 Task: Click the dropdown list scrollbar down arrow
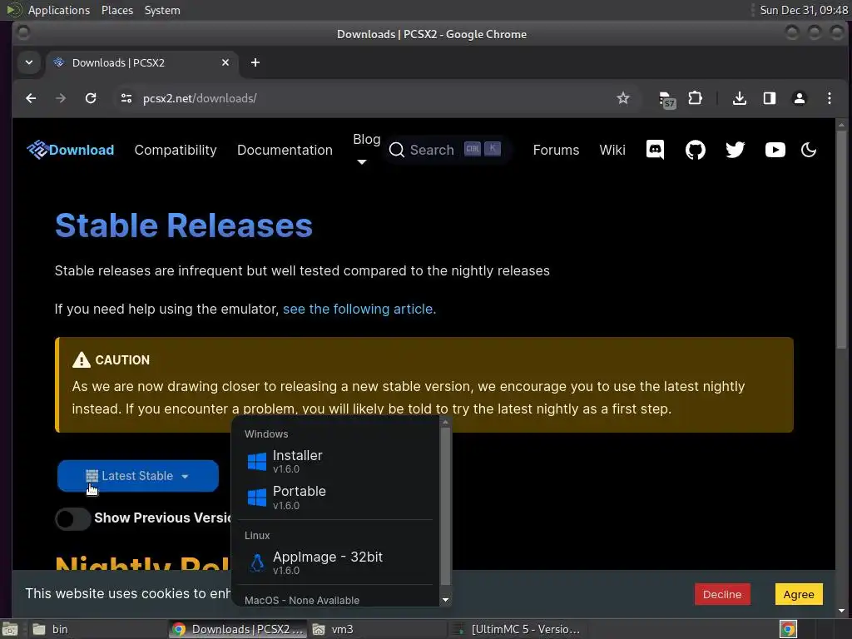tap(446, 600)
